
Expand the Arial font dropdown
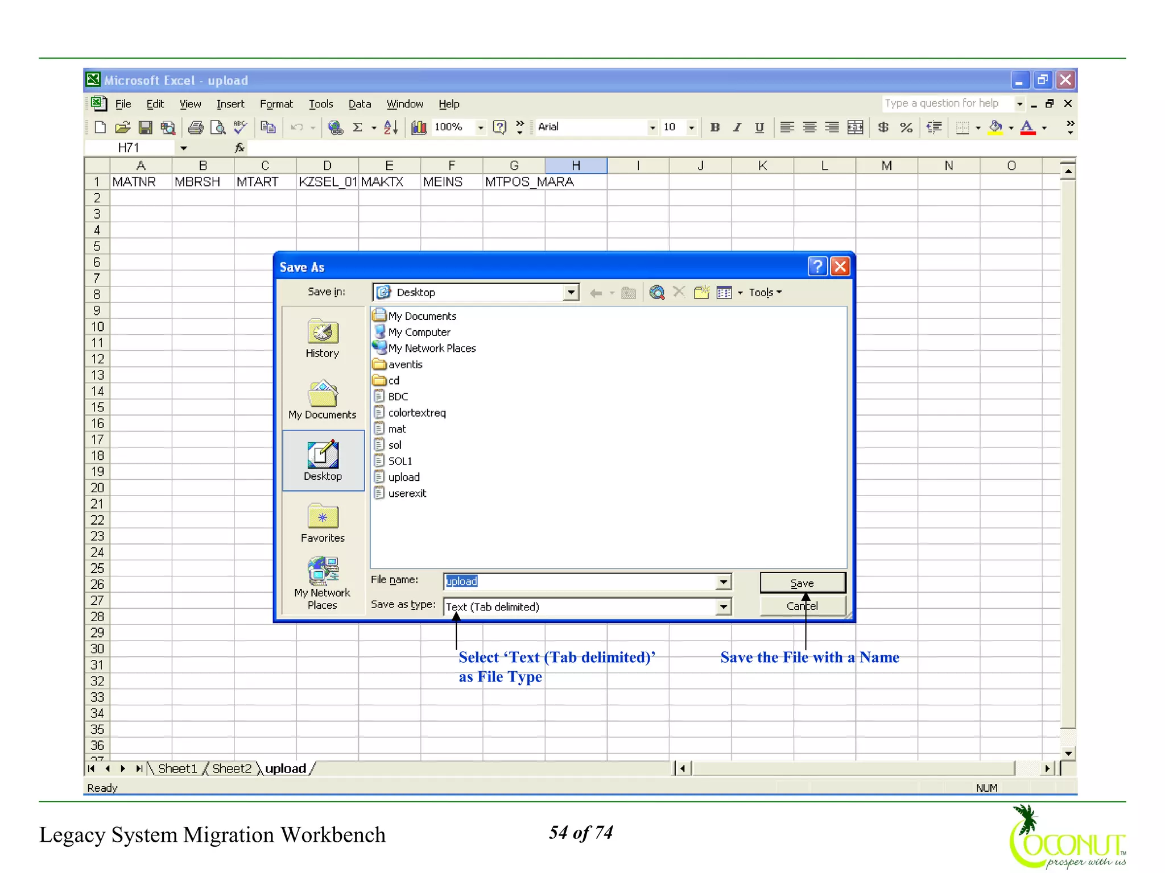[x=652, y=127]
